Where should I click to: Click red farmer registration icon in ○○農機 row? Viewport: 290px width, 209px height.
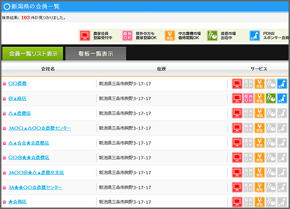click(x=237, y=83)
